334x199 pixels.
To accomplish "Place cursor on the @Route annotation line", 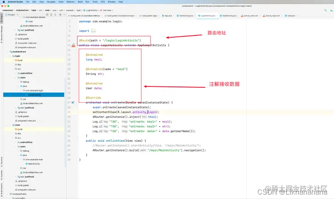I will 110,40.
